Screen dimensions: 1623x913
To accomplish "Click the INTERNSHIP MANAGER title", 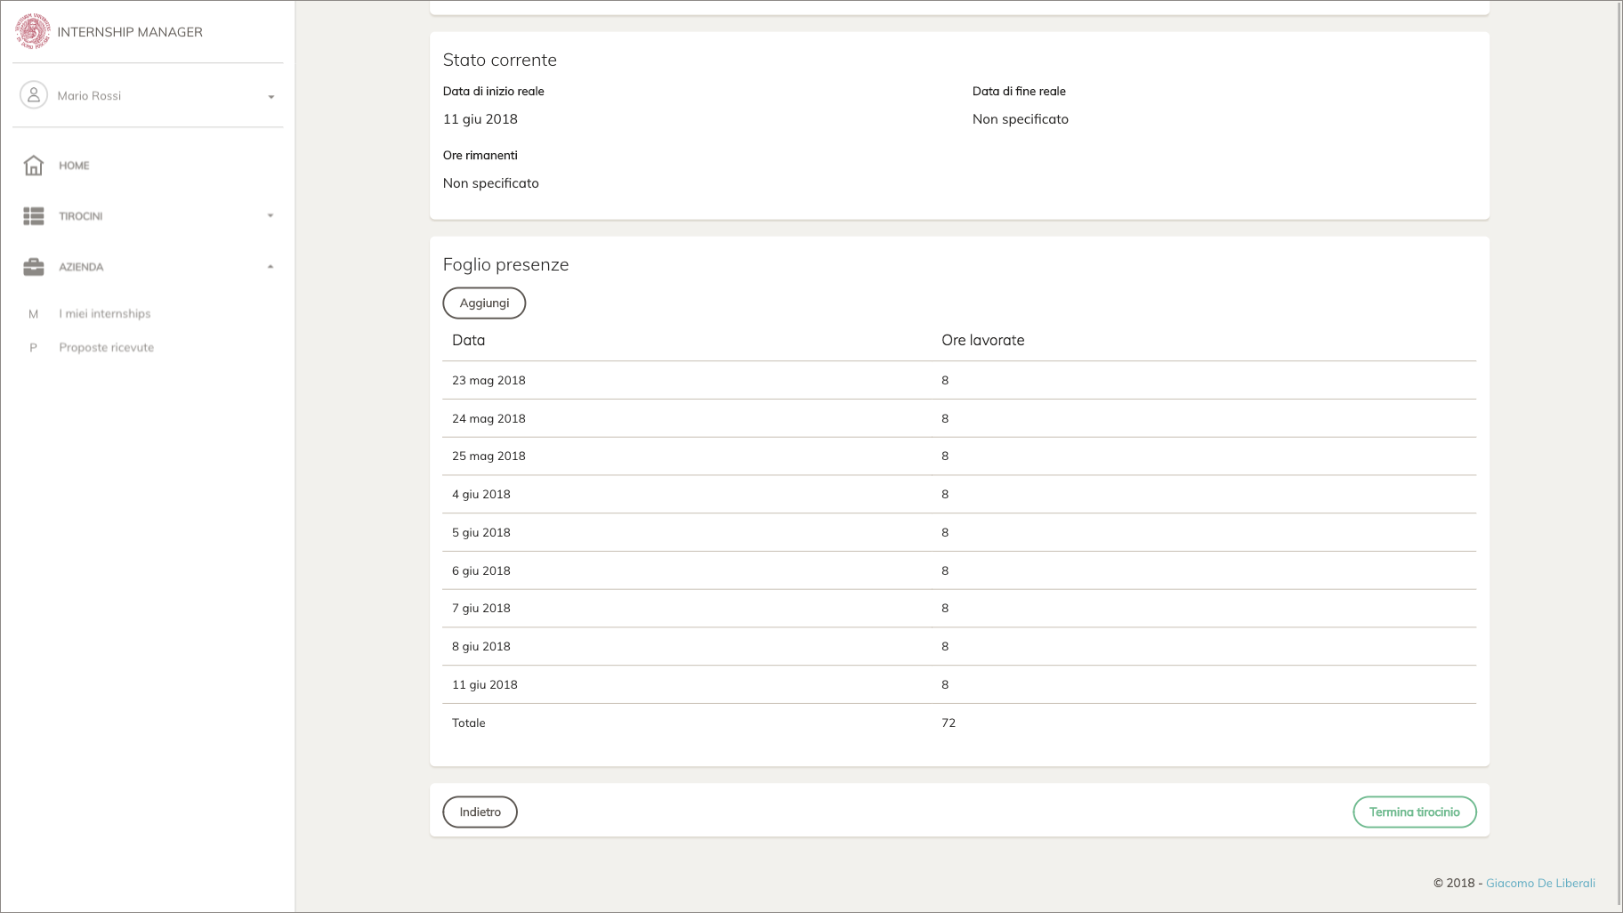I will (130, 32).
